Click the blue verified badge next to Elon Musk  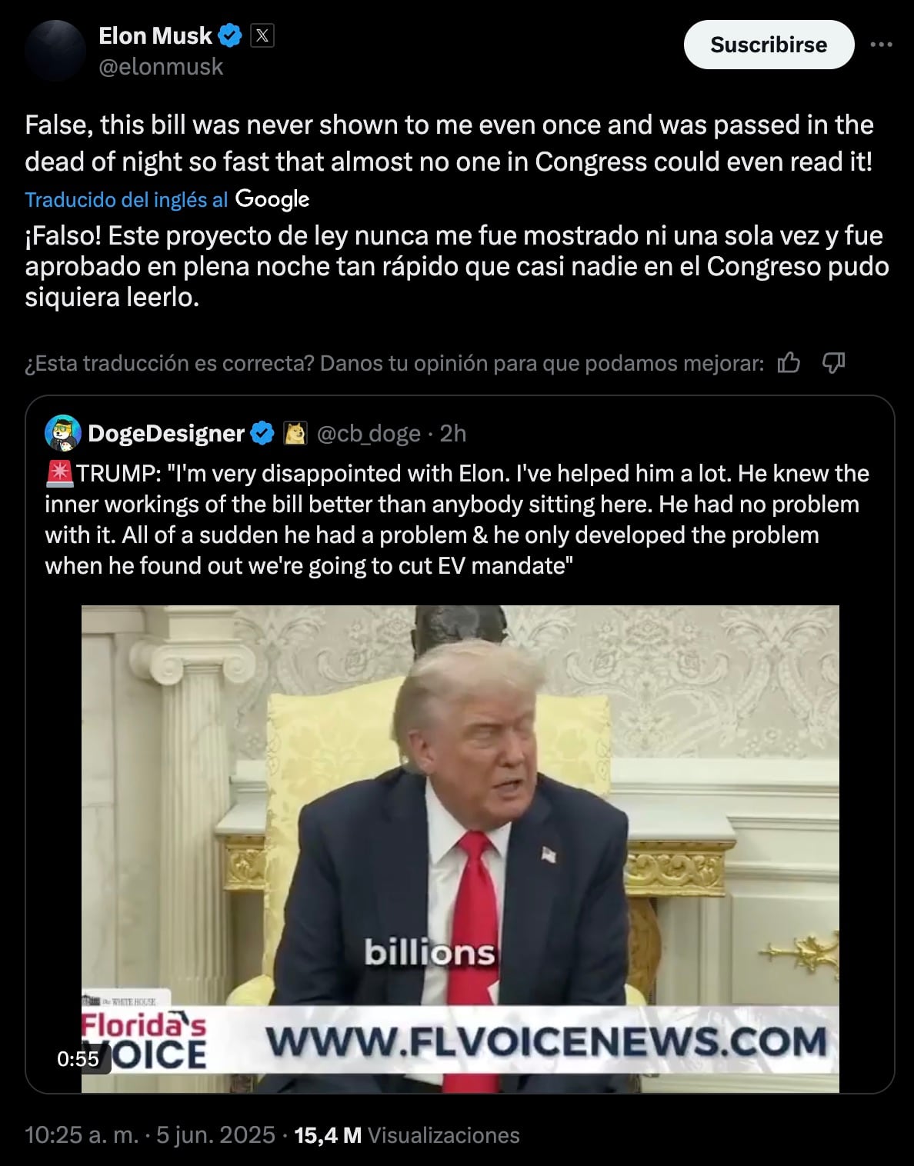[x=231, y=35]
